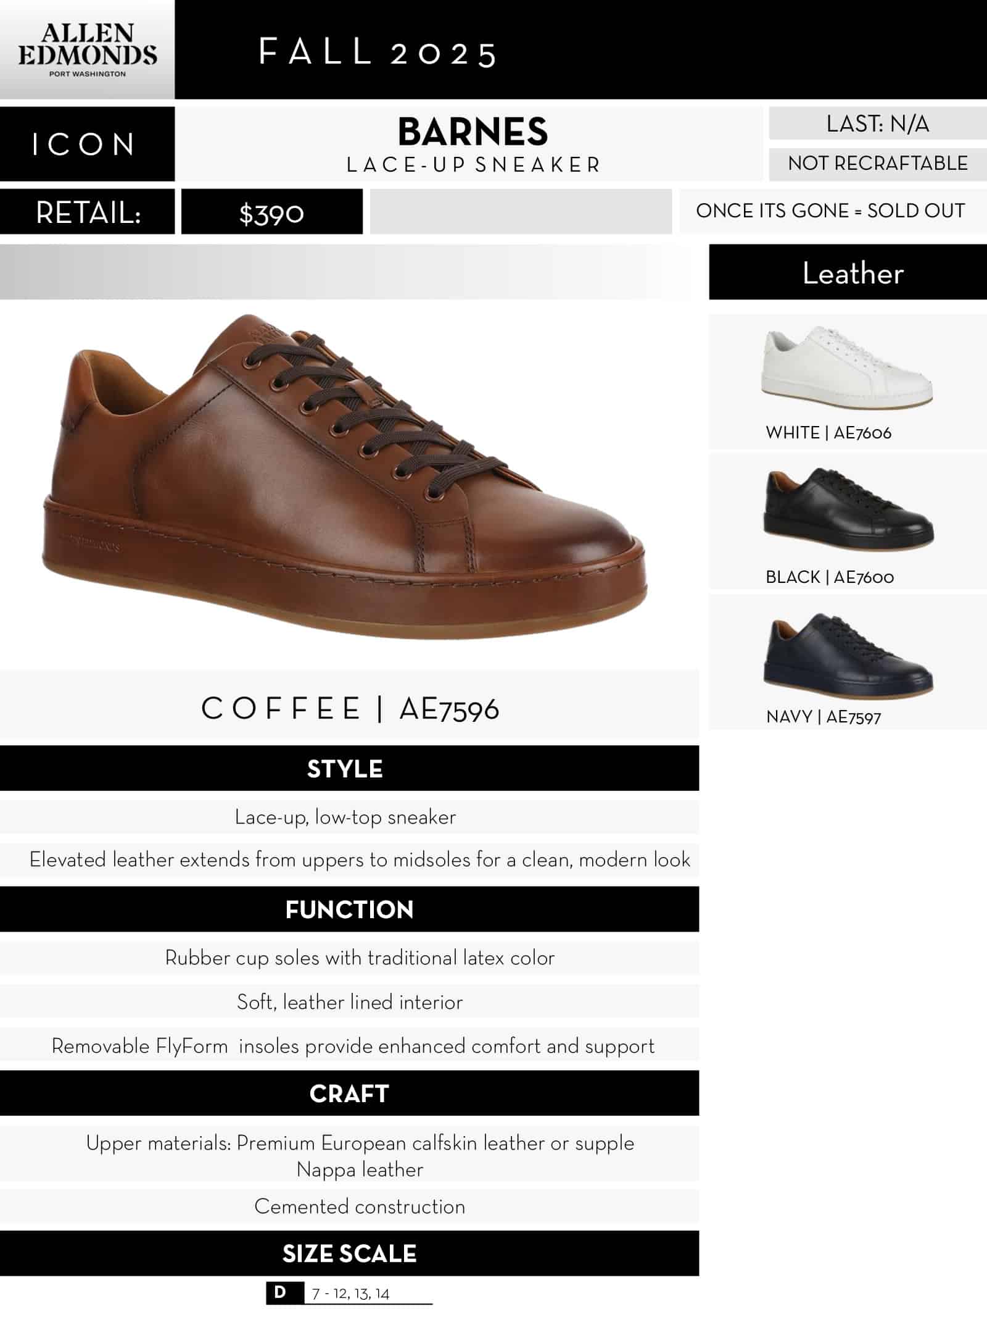Click the COFFEE | AE7596 color label
The image size is (987, 1317).
click(x=350, y=708)
